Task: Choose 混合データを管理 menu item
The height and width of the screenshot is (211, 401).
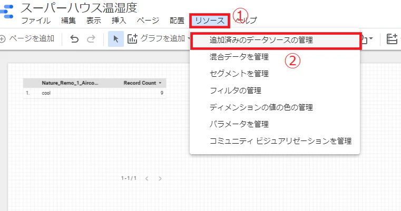Action: (x=275, y=57)
